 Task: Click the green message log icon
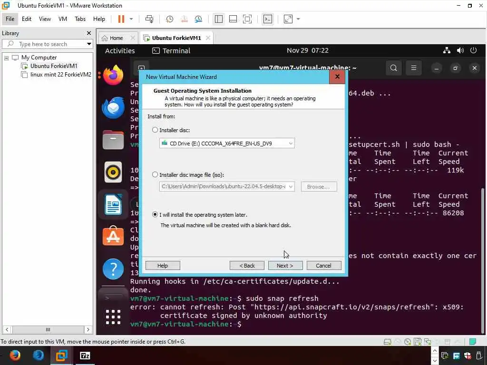[473, 342]
